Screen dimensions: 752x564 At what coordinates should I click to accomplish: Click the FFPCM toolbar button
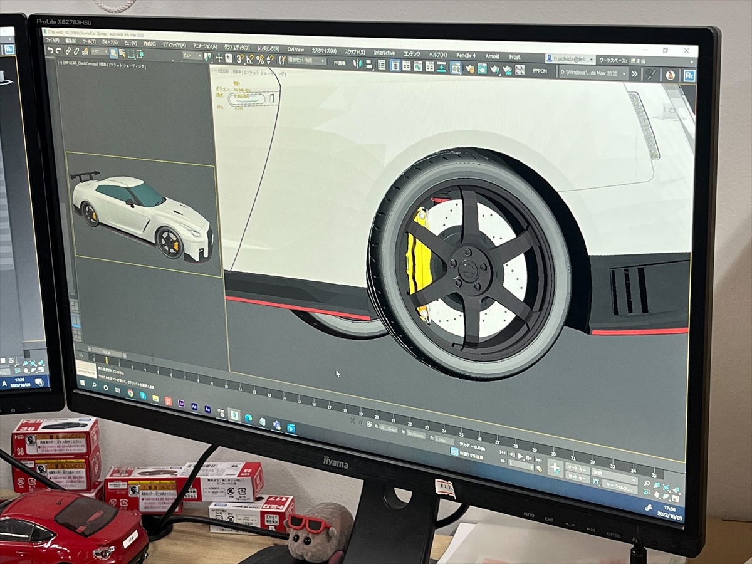tap(540, 71)
